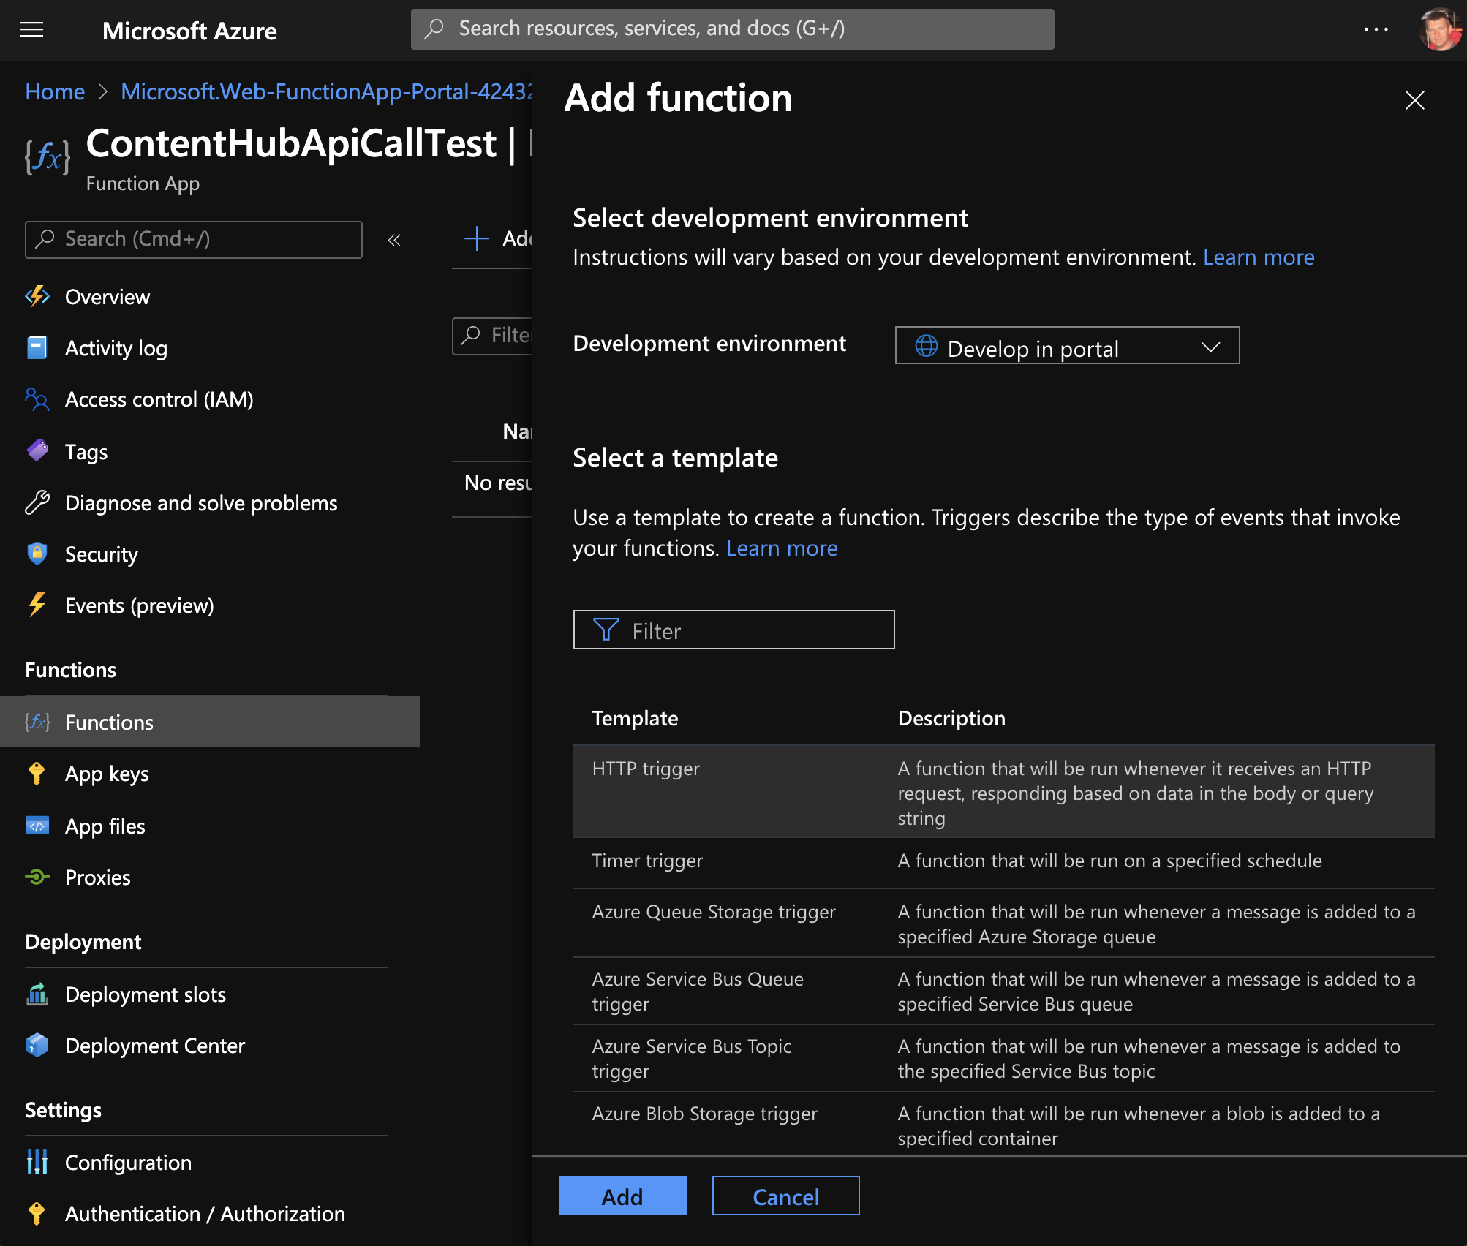Click the Function App fx icon beside the title

pyautogui.click(x=48, y=156)
